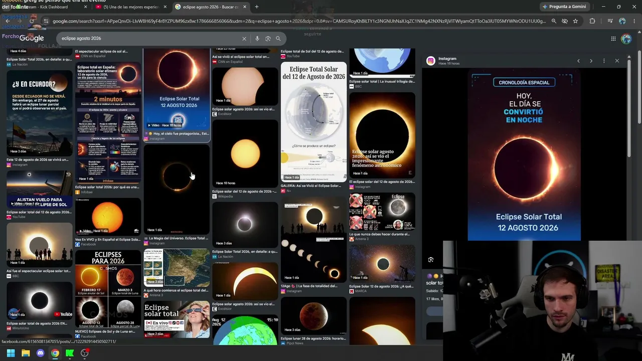The height and width of the screenshot is (361, 642).
Task: Select the 'eclipse agosto 2026' search tab
Action: 211,7
